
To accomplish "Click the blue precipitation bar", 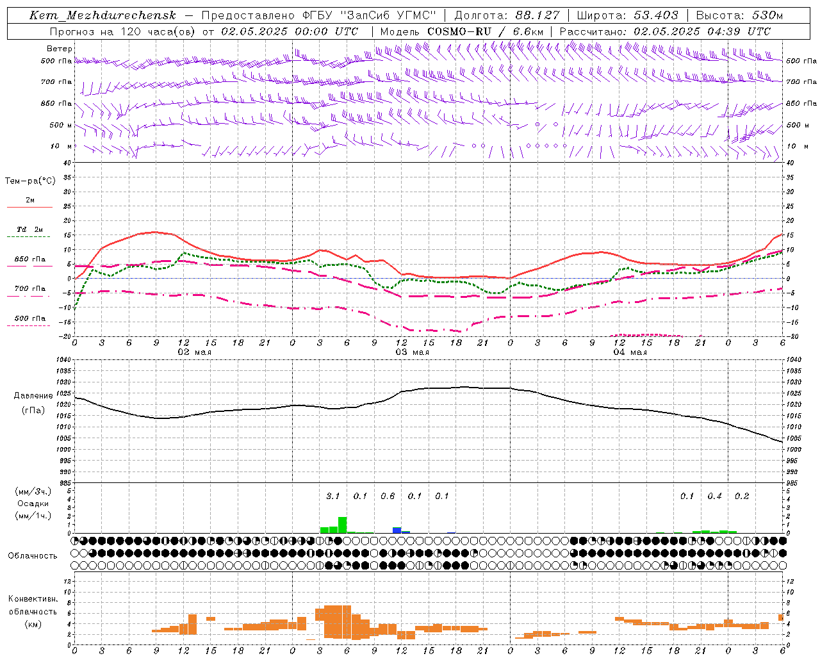I will coord(397,530).
